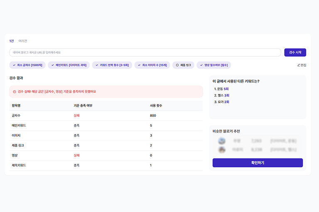Click the warning icon in failure banner

[15, 92]
